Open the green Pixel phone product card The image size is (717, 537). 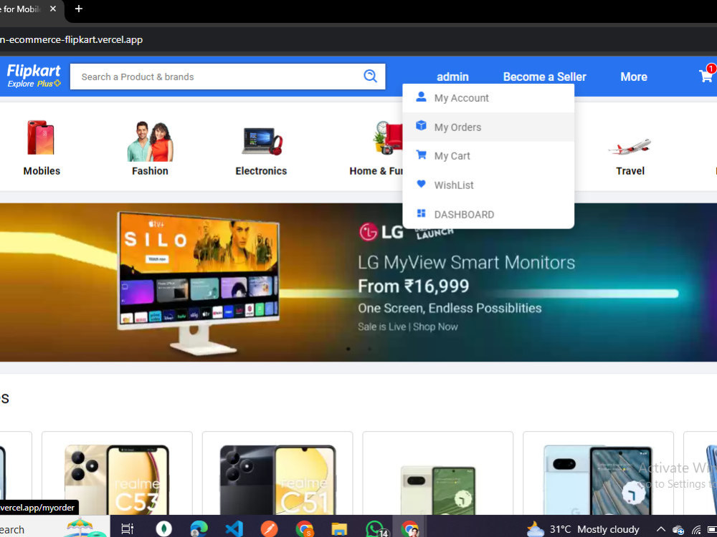click(x=437, y=473)
